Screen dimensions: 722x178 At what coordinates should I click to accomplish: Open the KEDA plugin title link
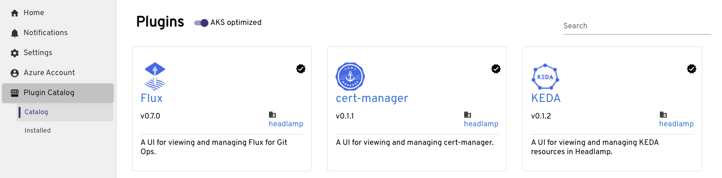[546, 98]
